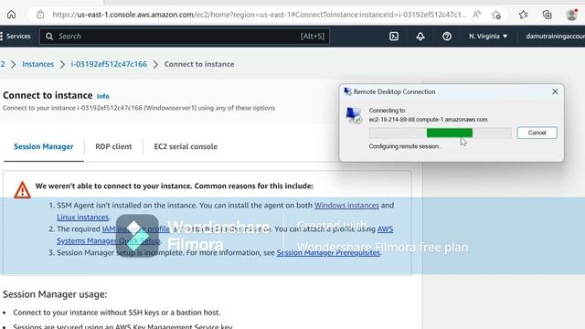Viewport: 585px width, 329px height.
Task: Open AWS notifications bell
Action: [x=420, y=37]
